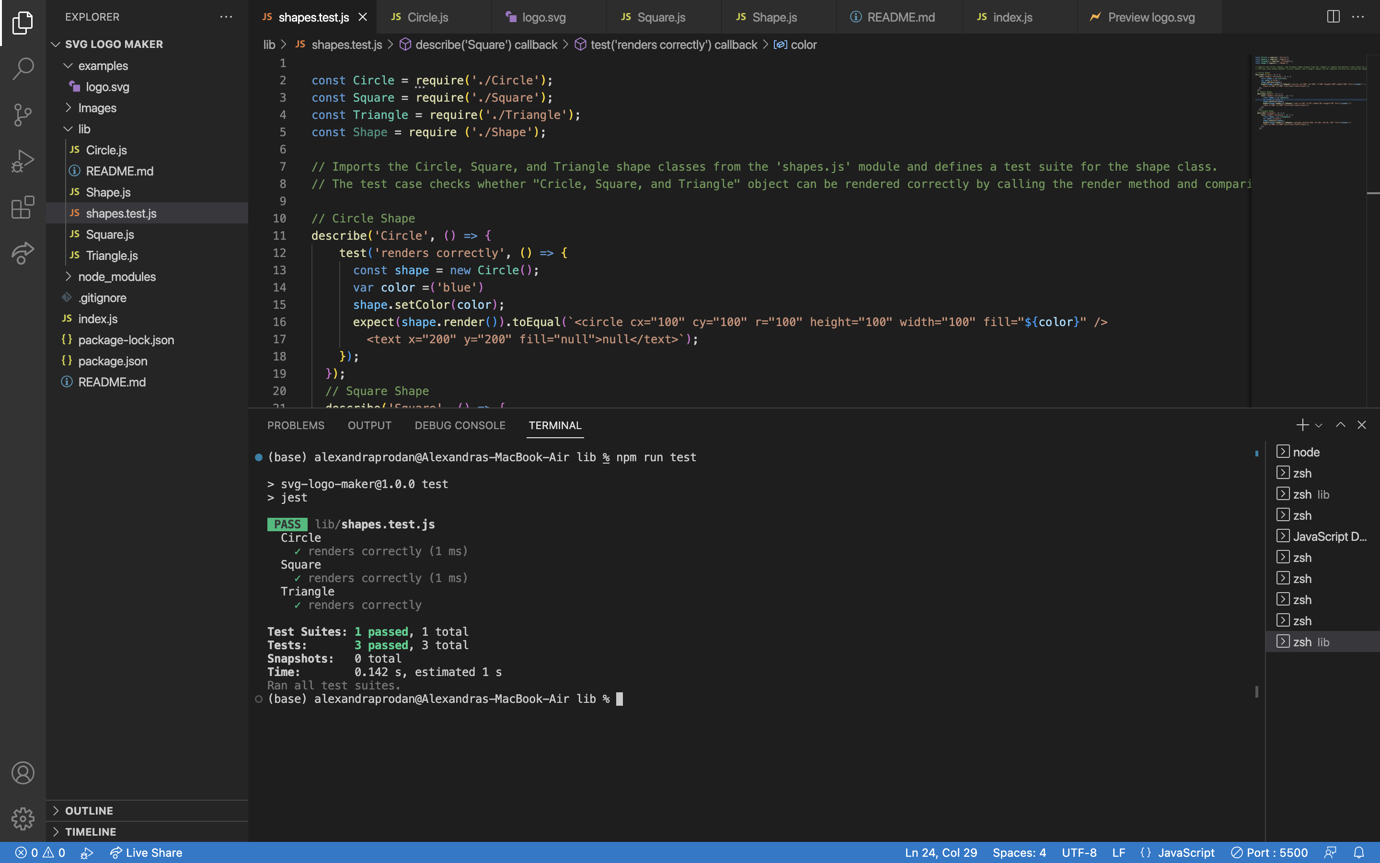Expand the node_modules folder
1380x863 pixels.
click(69, 276)
